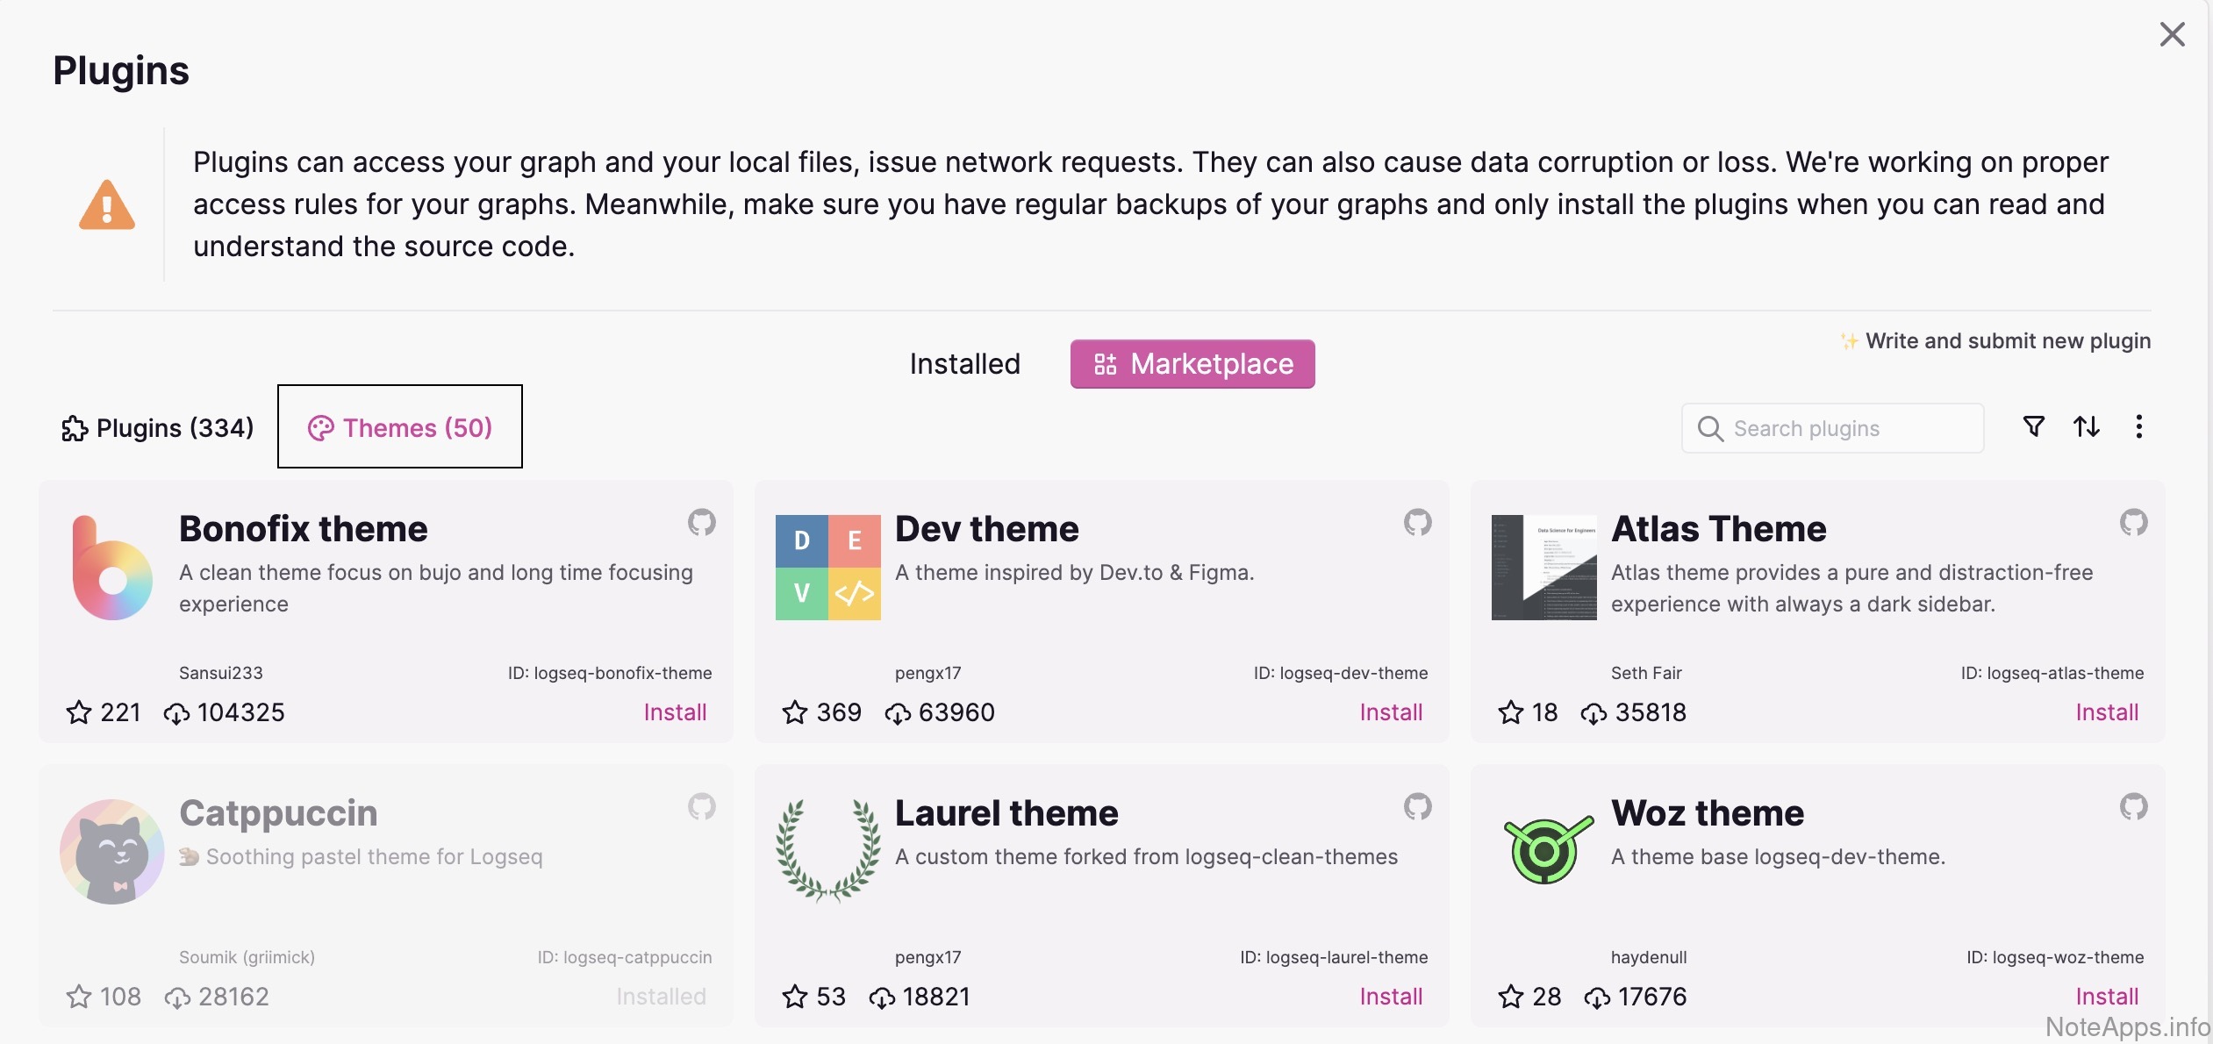
Task: Switch to Plugins (334) category
Action: tap(158, 428)
